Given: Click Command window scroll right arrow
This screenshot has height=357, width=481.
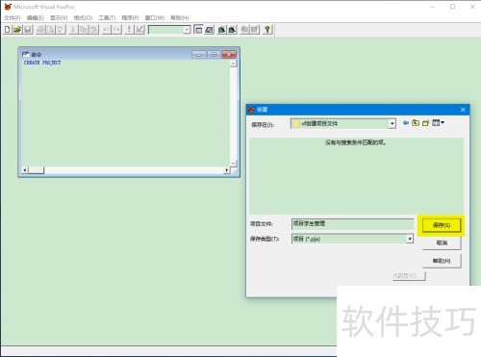Looking at the screenshot, I should point(226,170).
